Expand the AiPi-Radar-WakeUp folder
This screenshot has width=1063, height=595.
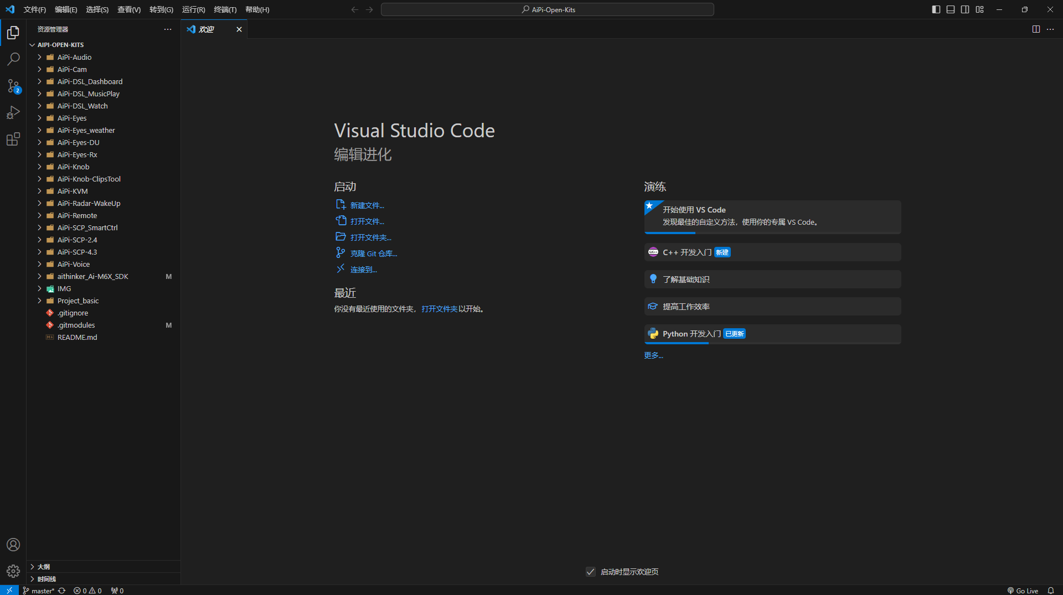(103, 203)
